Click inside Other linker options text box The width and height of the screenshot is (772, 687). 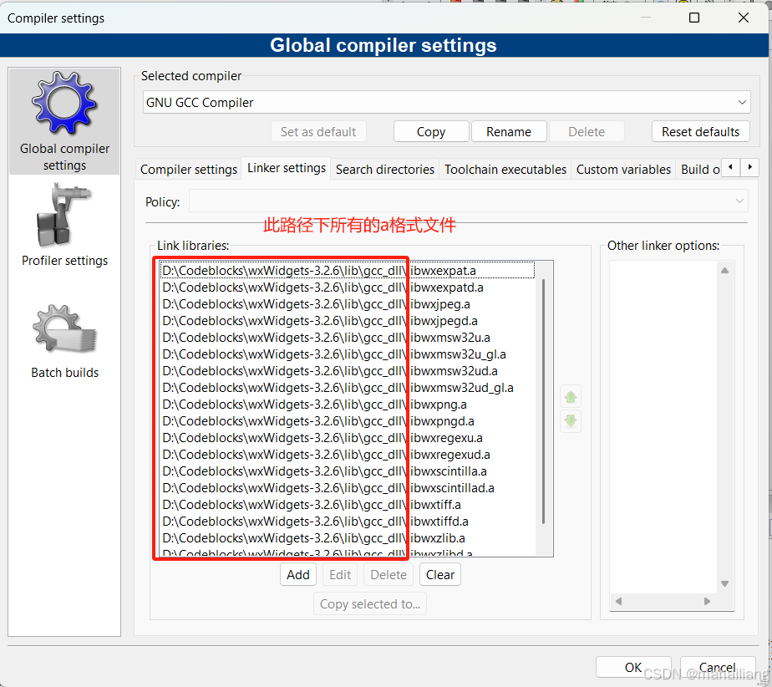click(663, 426)
